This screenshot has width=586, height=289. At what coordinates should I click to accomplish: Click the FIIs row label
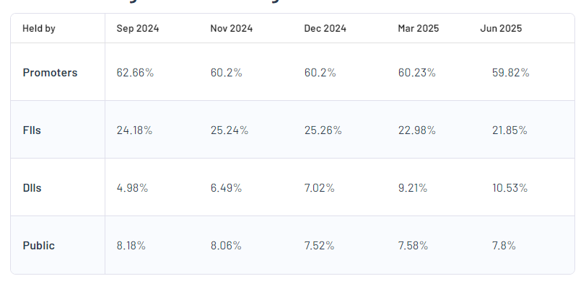32,130
